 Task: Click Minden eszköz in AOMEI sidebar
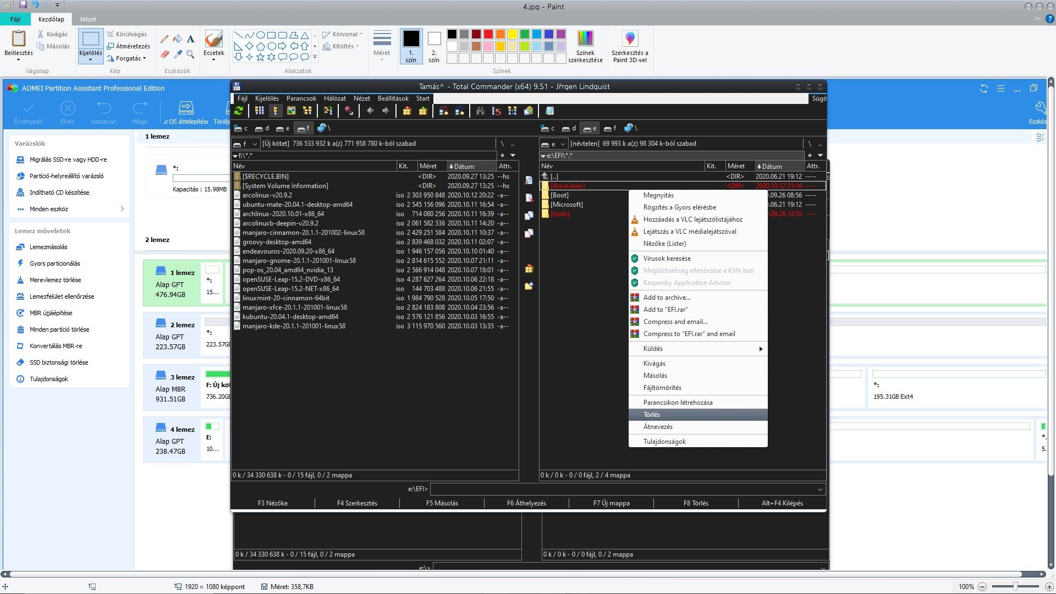69,209
